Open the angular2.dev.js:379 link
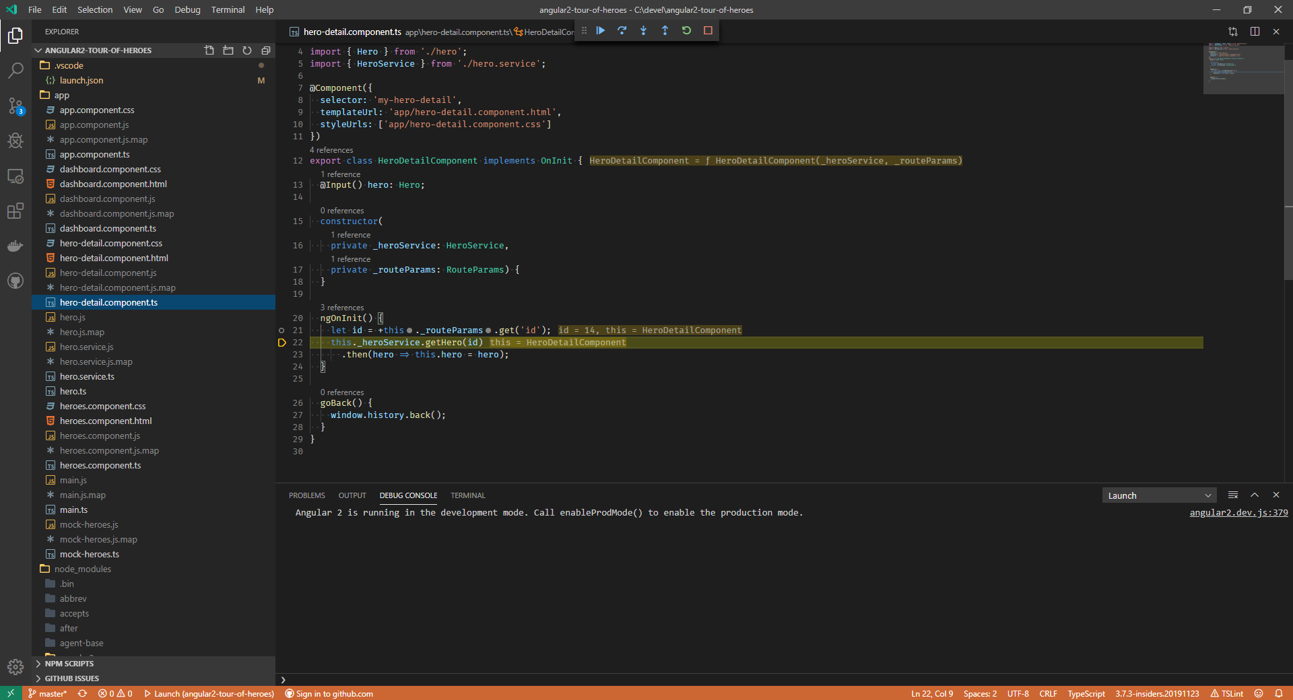This screenshot has height=700, width=1293. pos(1238,512)
